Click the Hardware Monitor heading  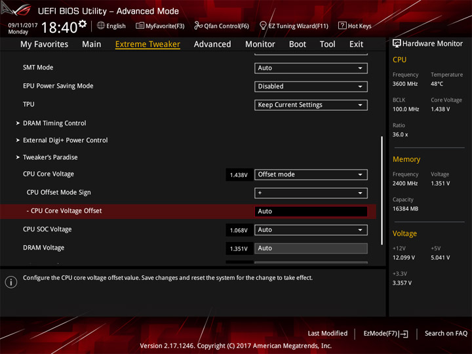[x=432, y=44]
